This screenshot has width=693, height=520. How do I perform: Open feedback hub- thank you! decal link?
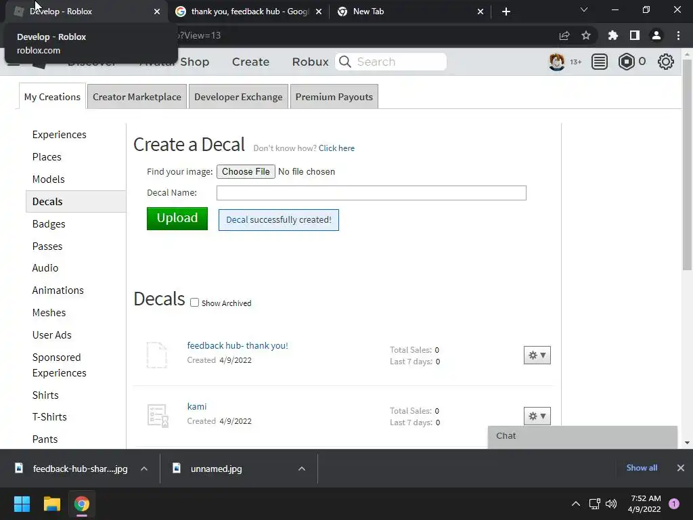click(x=238, y=346)
